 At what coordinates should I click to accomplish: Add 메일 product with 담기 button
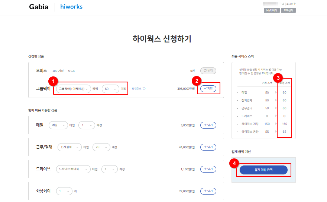[x=208, y=126]
